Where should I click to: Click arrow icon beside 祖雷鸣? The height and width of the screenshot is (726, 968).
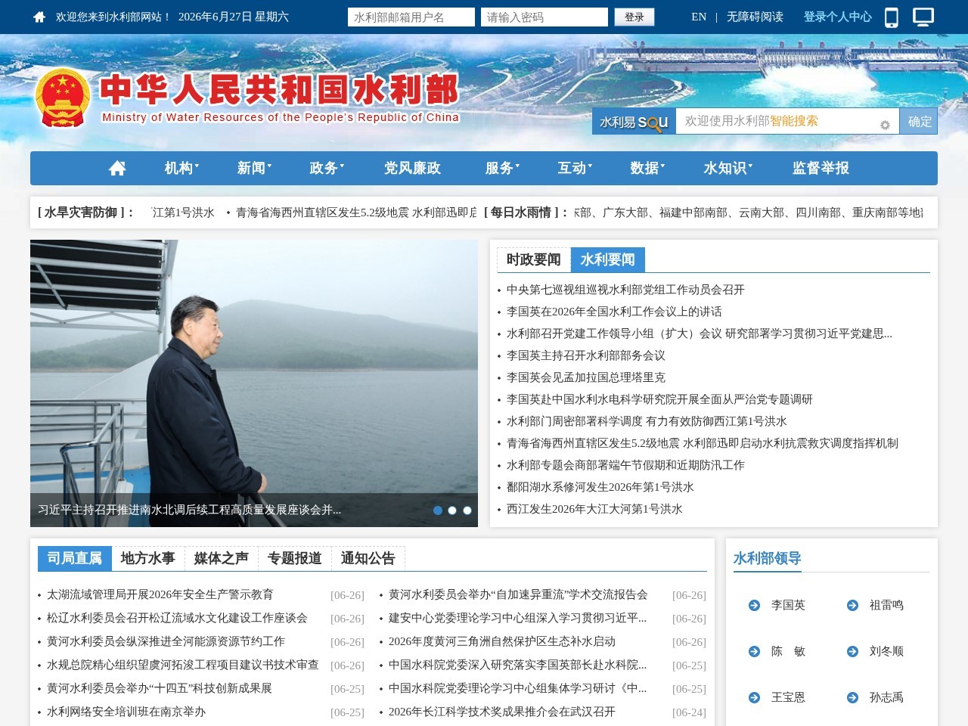point(852,605)
